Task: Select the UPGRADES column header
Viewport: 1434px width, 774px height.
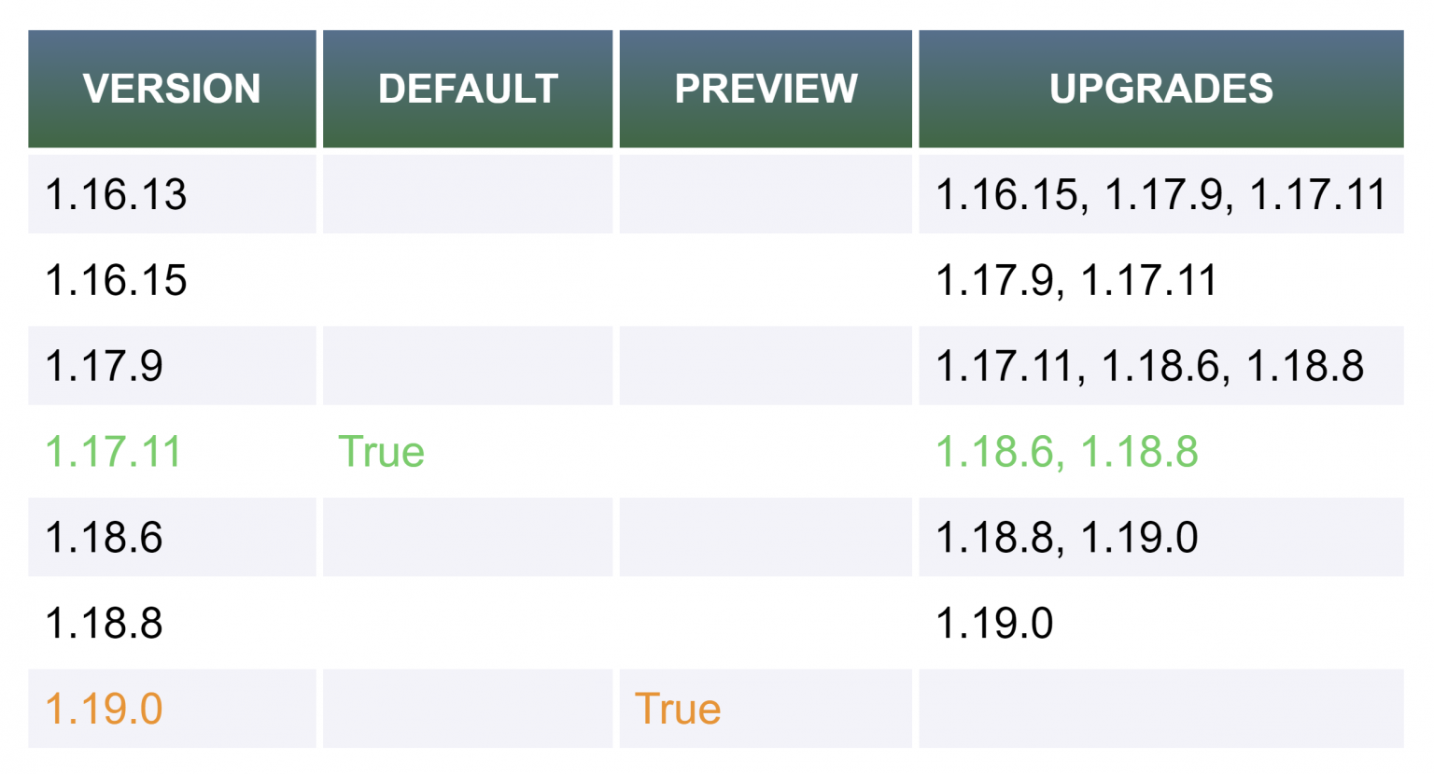Action: (x=1160, y=89)
